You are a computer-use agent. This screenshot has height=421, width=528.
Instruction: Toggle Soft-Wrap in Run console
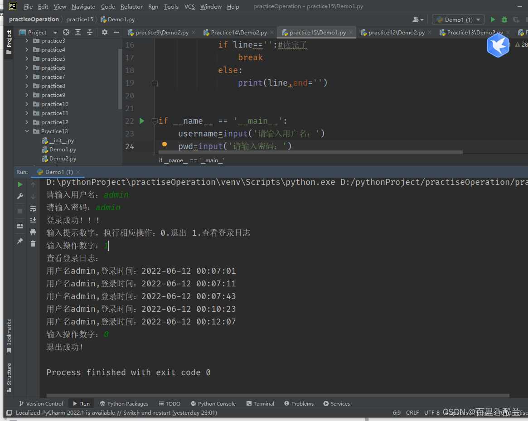pos(33,209)
